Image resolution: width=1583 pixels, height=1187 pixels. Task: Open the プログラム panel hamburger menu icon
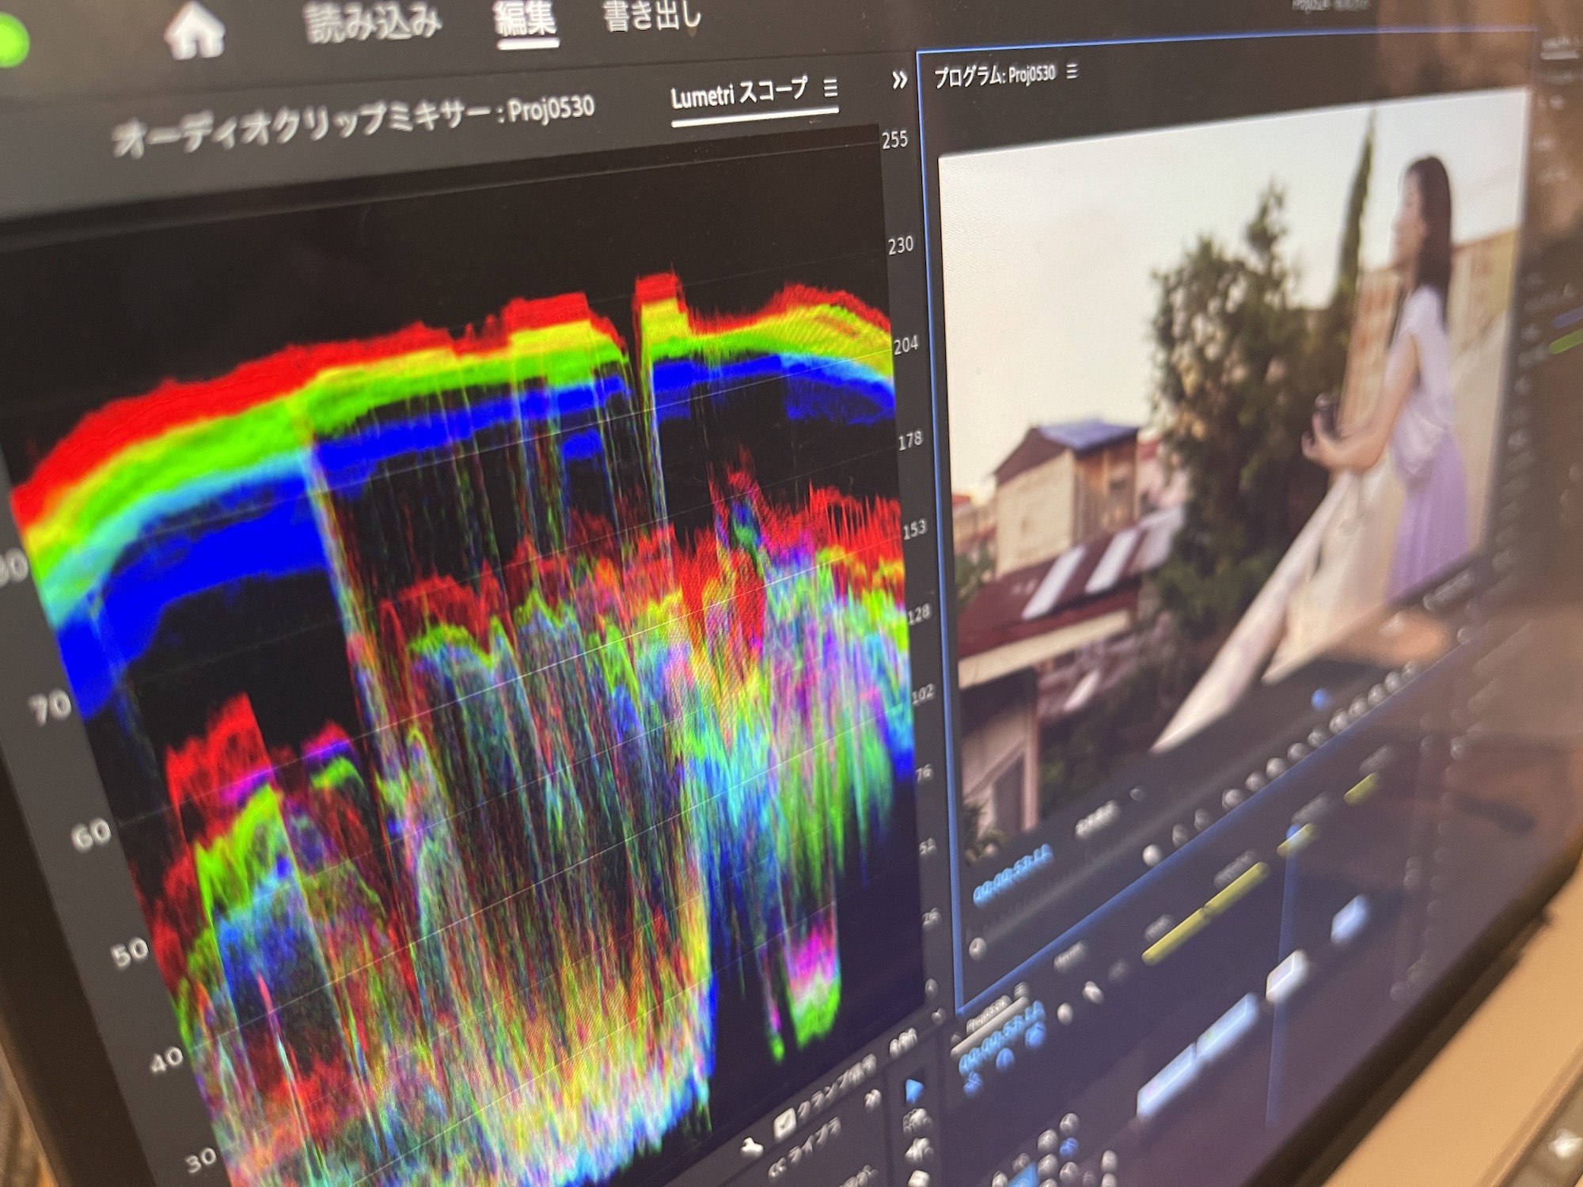click(1072, 74)
